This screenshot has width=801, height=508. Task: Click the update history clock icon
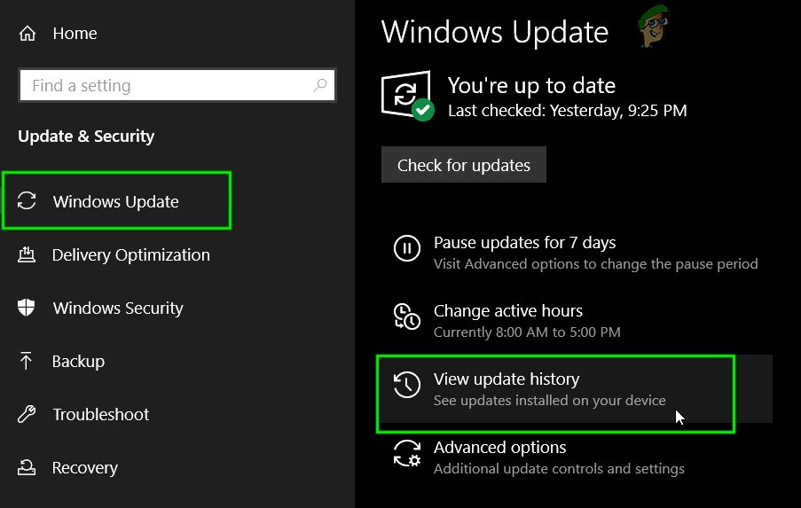click(407, 385)
